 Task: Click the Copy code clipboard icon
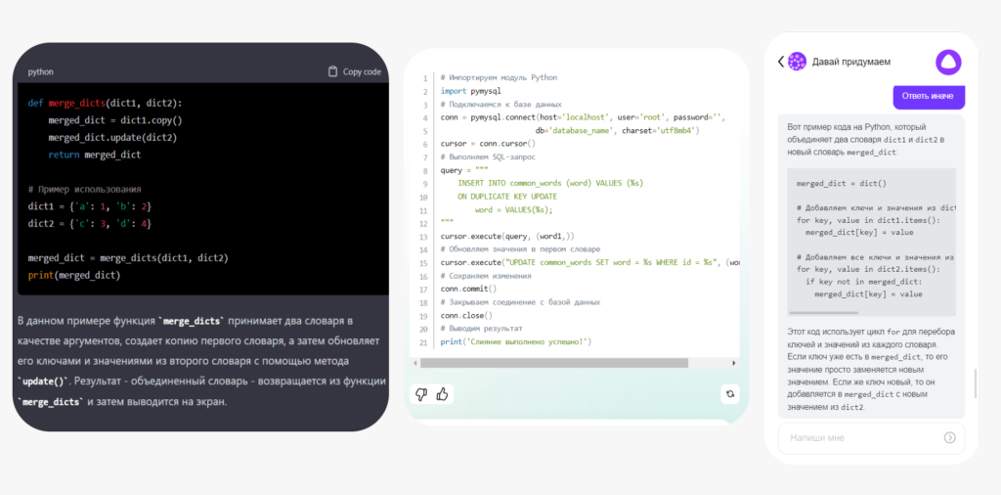pos(333,71)
